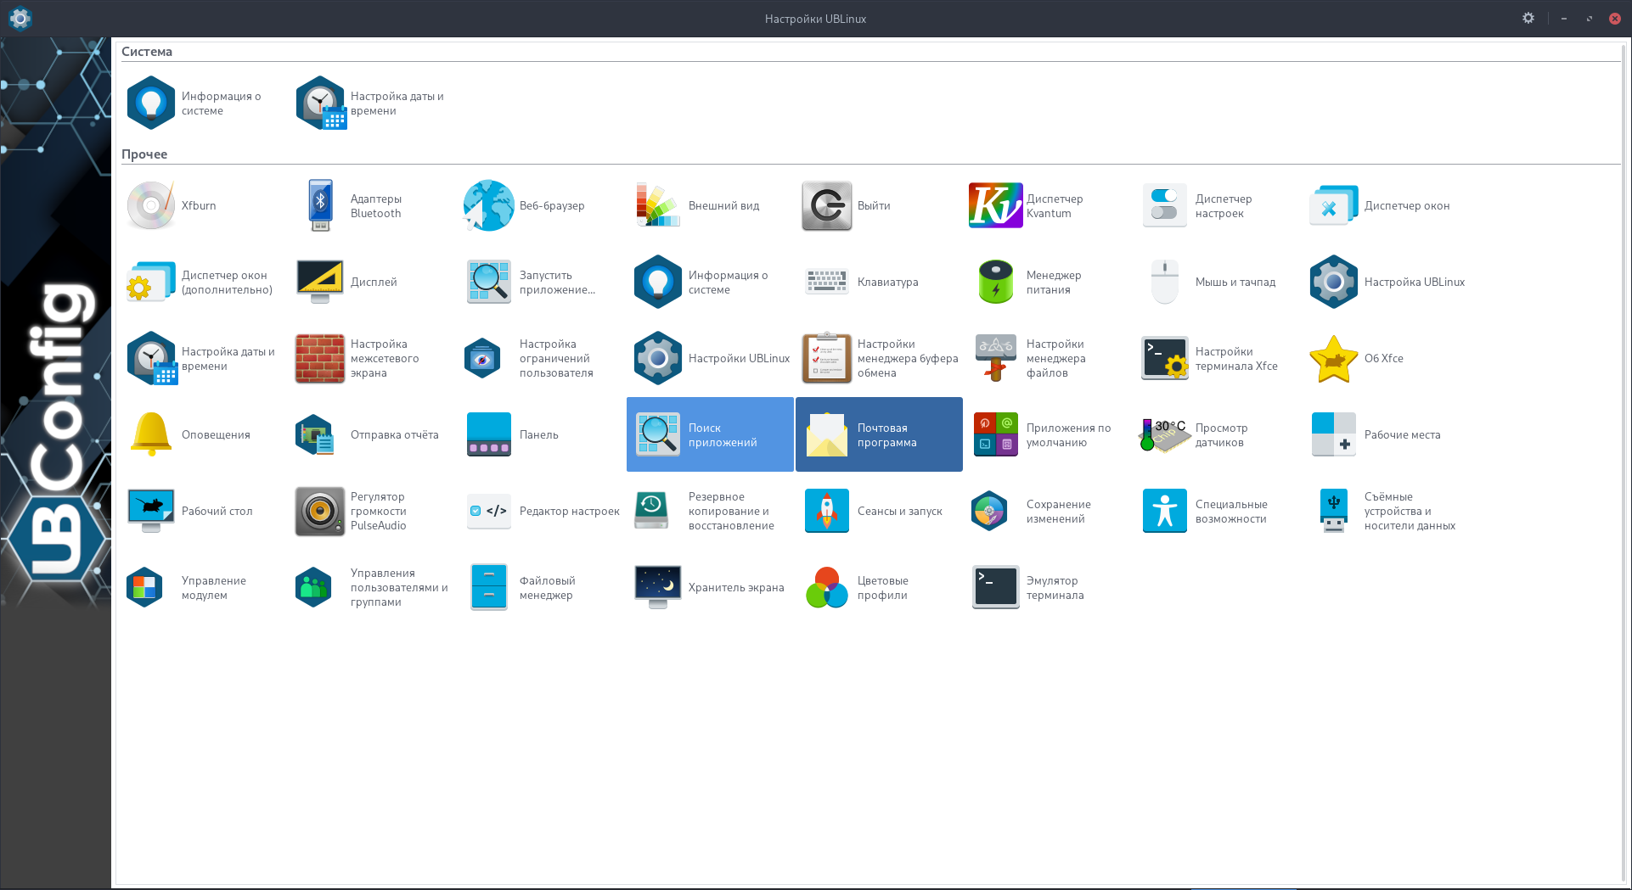Launch Эмулятор терминала
1632x890 pixels.
coord(1047,587)
